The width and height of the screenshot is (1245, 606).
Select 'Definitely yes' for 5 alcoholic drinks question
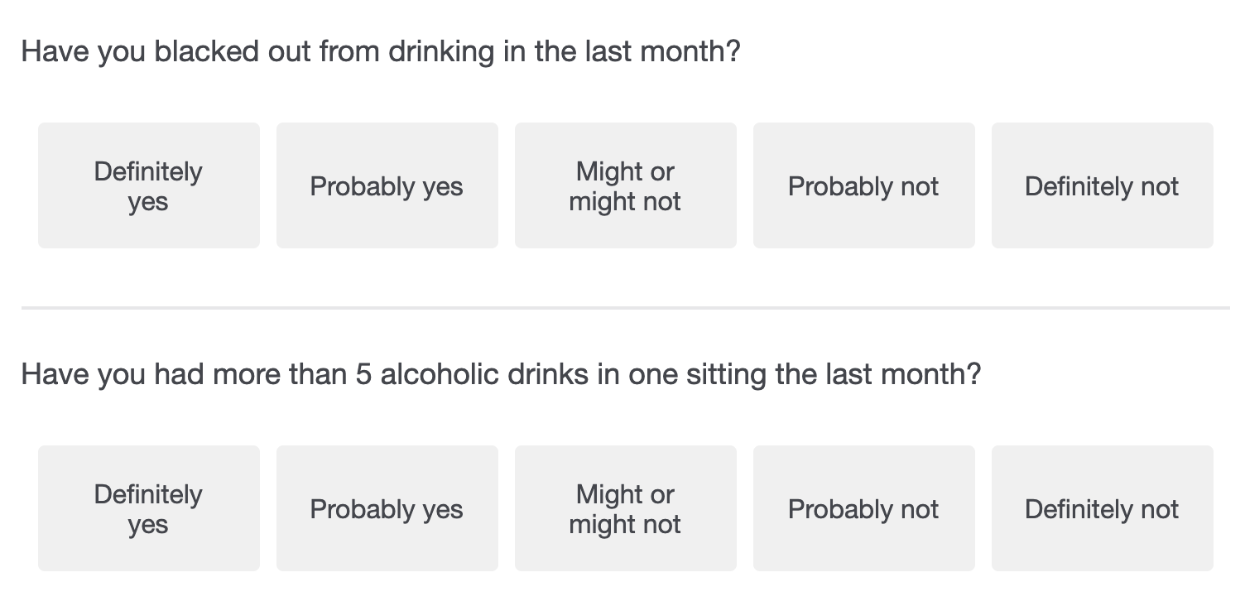click(x=149, y=508)
